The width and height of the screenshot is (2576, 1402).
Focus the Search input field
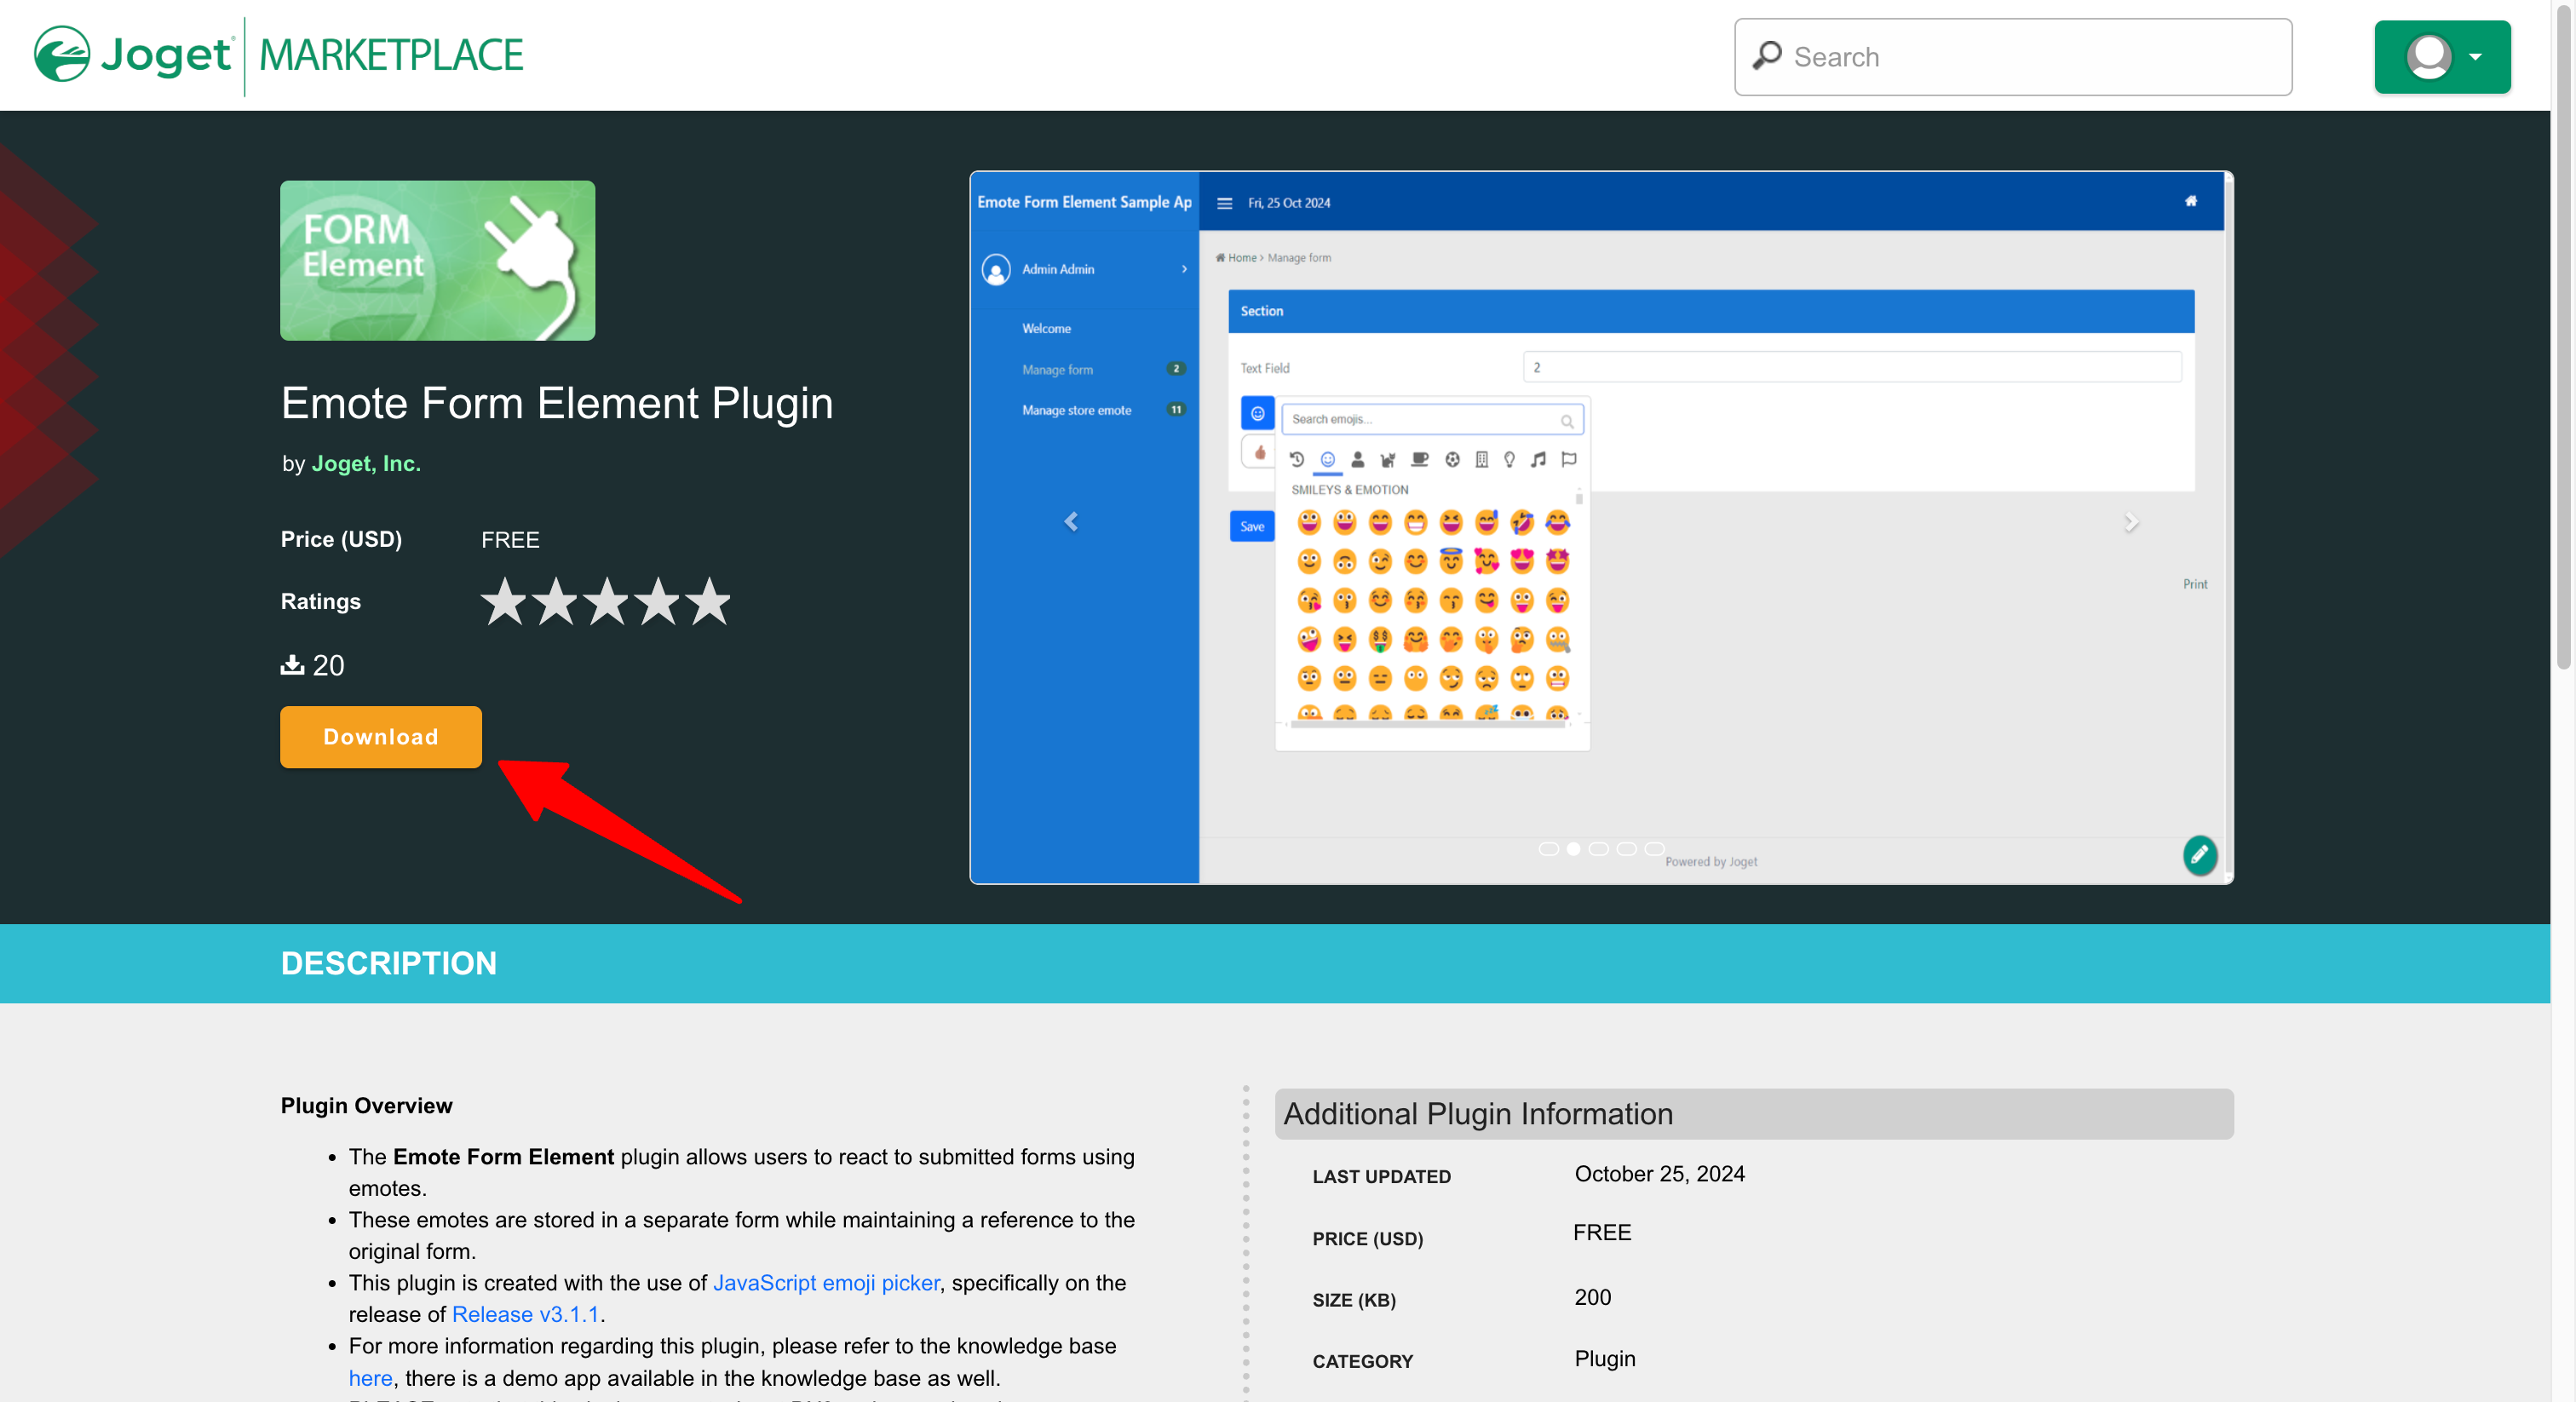tap(2013, 57)
